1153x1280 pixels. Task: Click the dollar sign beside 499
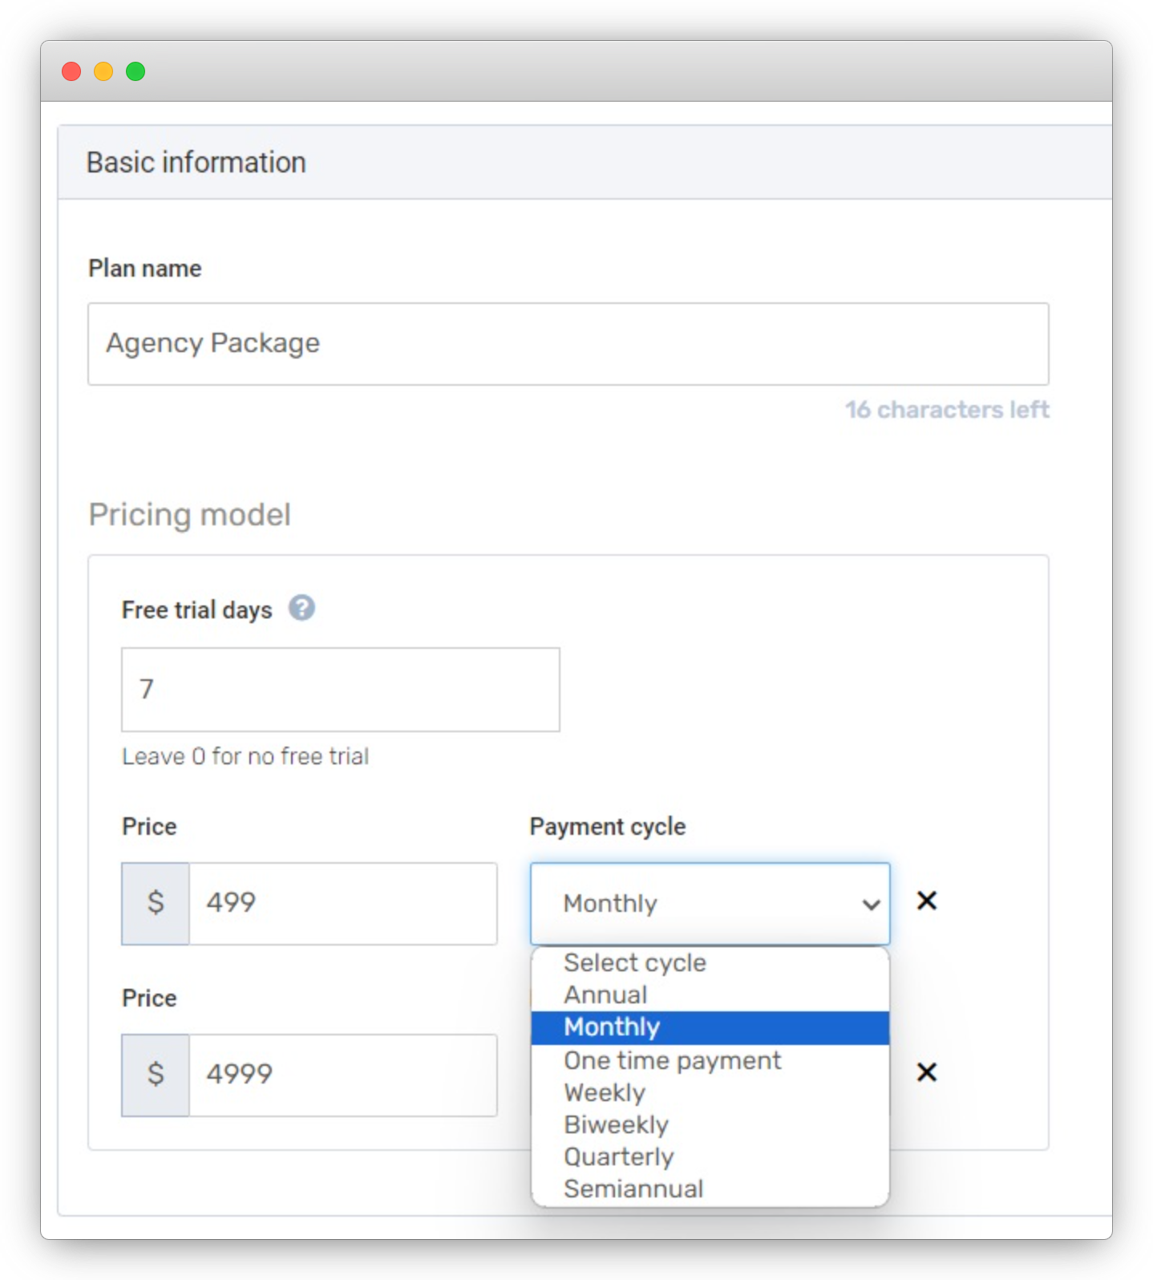[156, 904]
